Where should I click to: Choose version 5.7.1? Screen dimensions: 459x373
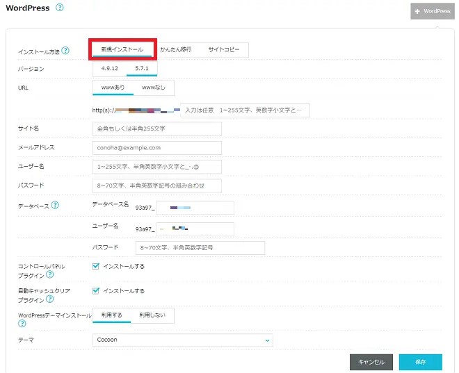(x=142, y=68)
